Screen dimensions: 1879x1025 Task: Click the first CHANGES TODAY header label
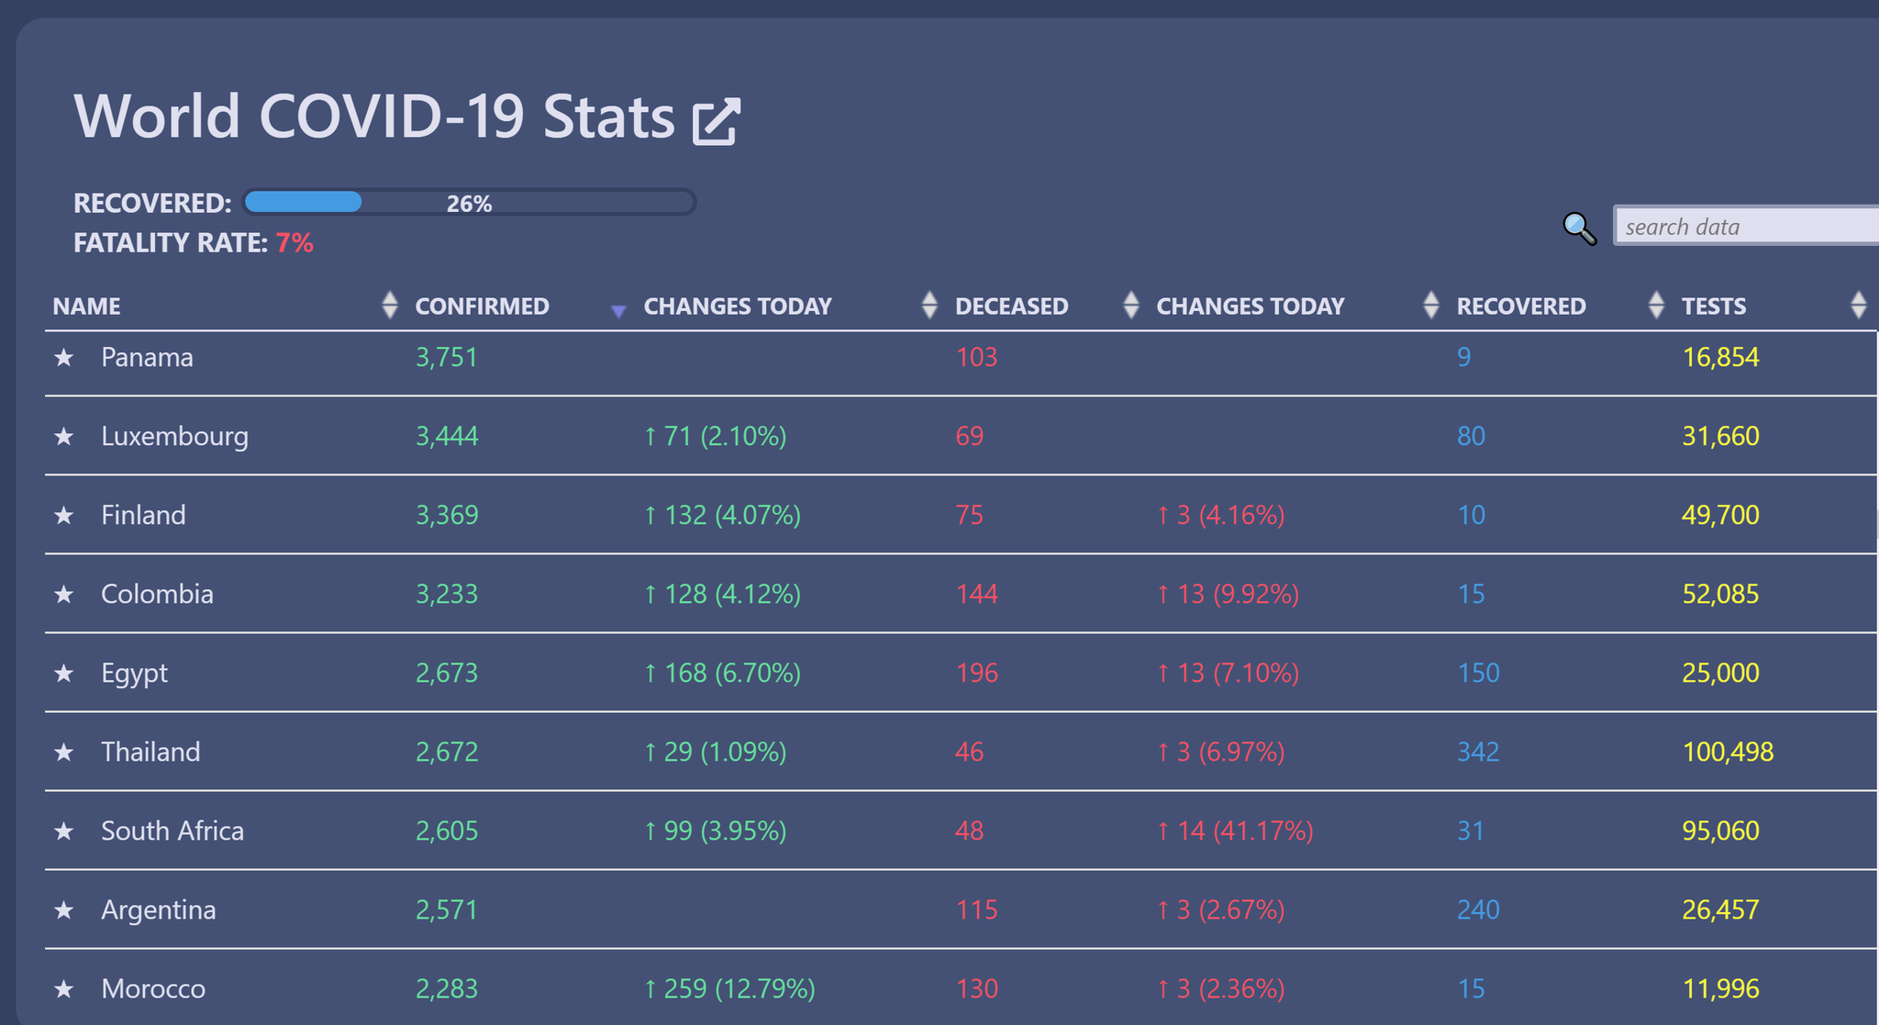tap(738, 306)
